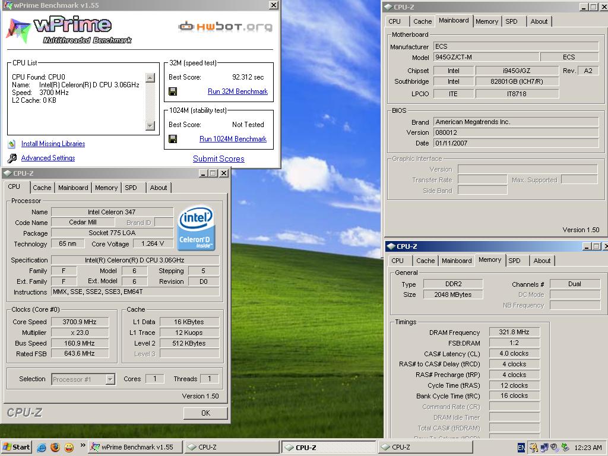Open the Start menu

[x=16, y=447]
